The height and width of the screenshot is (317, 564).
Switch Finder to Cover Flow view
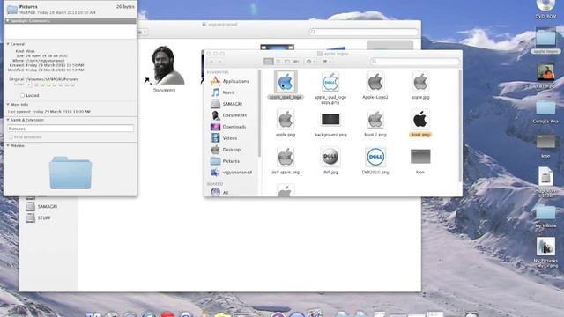[x=296, y=62]
